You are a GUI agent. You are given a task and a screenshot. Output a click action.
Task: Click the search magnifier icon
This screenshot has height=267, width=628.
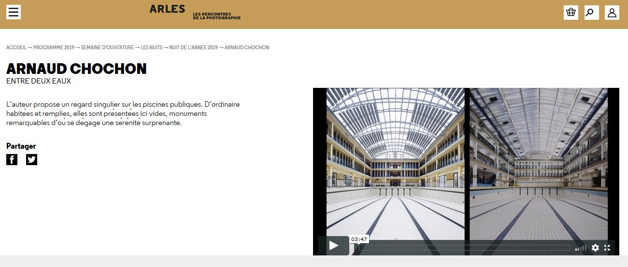coord(591,13)
